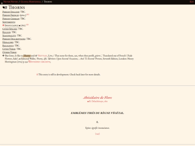Open the Never Never breadcrumb link
Screen dimensions: 195x146
10,2
